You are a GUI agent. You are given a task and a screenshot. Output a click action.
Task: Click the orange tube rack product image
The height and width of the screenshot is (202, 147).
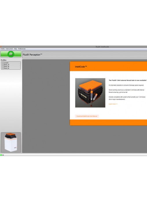pyautogui.click(x=90, y=93)
